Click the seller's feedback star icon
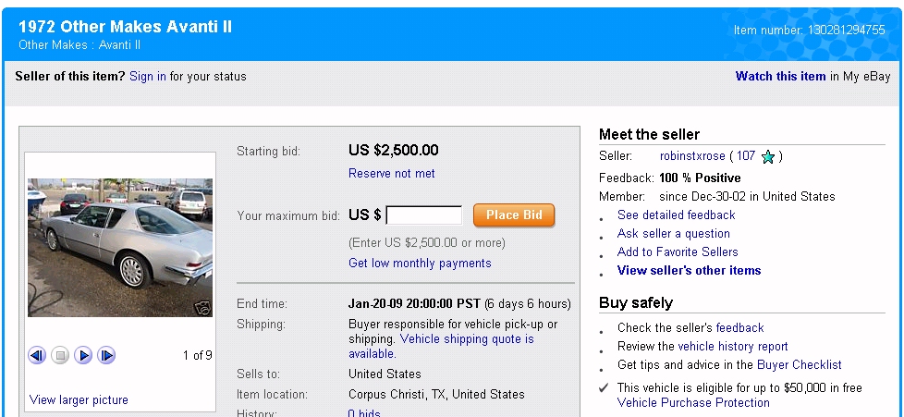The image size is (904, 417). click(x=767, y=157)
